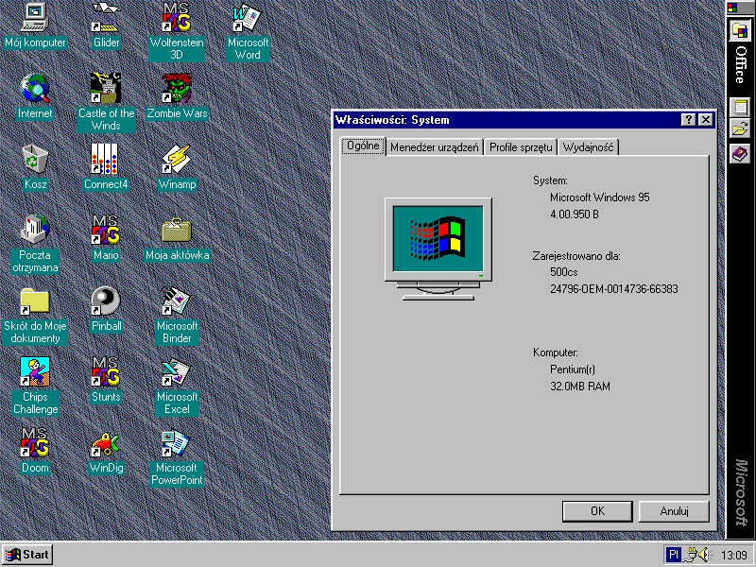The height and width of the screenshot is (567, 756).
Task: Open the Start menu
Action: (27, 555)
